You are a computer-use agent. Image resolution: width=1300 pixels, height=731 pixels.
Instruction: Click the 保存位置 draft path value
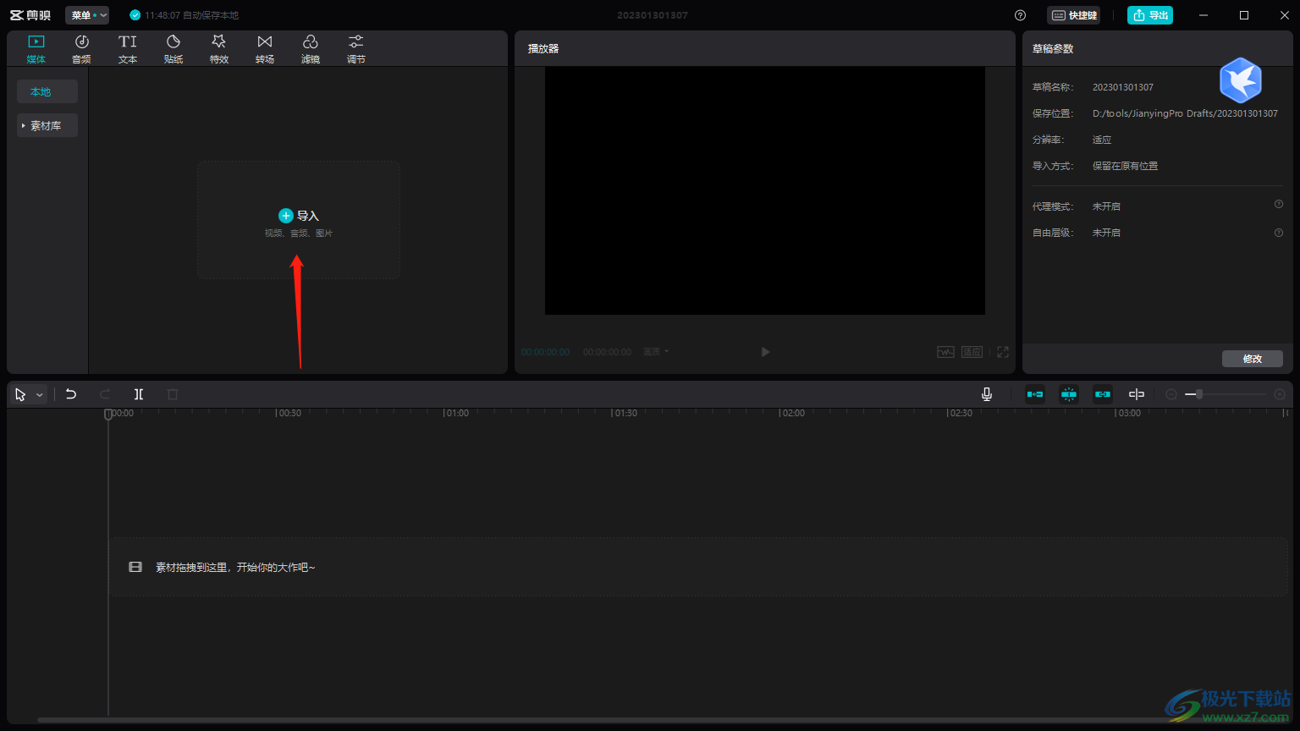click(x=1185, y=113)
